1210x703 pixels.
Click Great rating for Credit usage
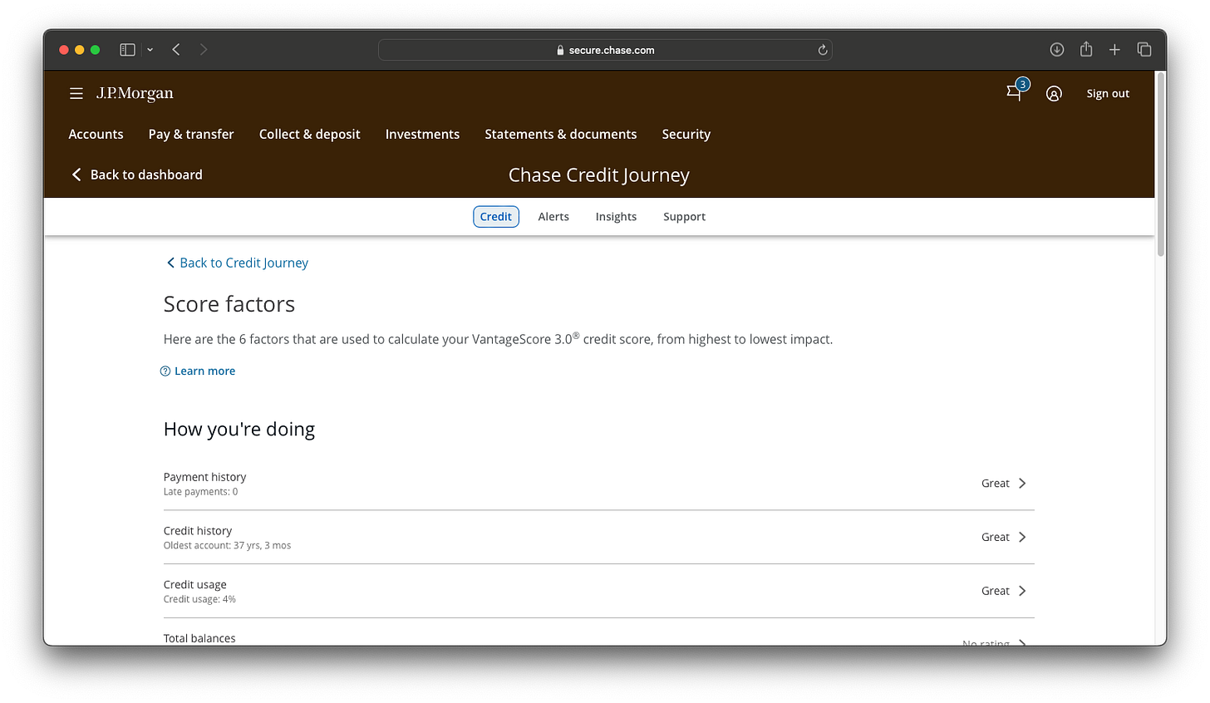(995, 591)
